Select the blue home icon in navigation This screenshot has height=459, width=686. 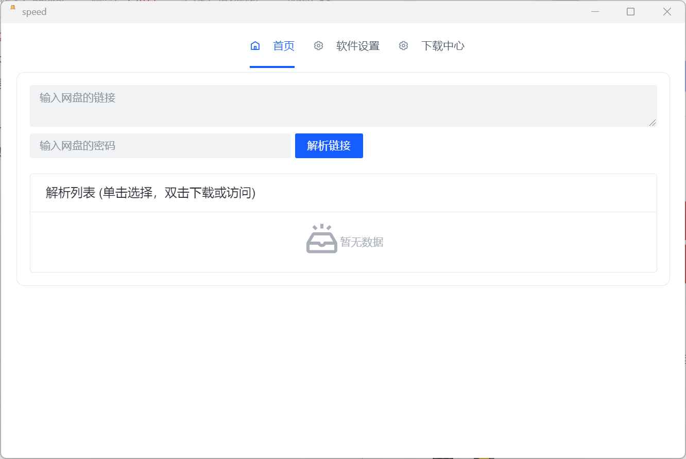(255, 45)
